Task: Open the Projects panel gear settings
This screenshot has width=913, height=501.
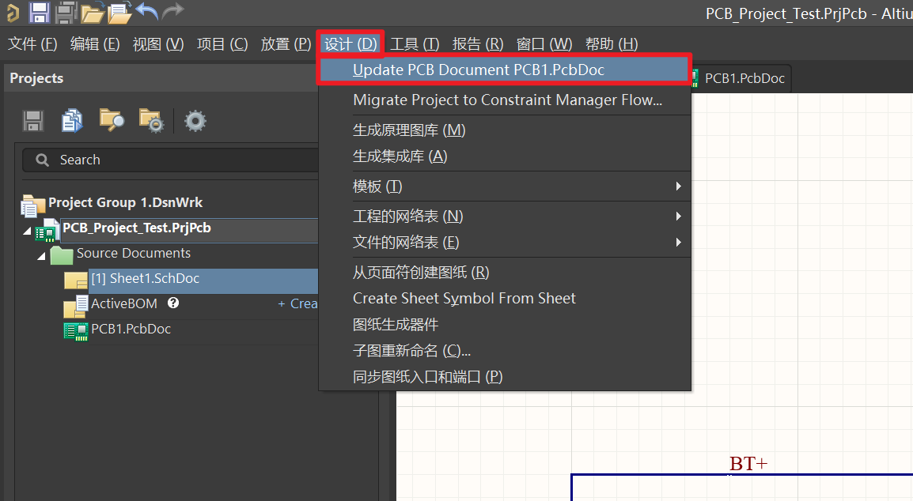Action: [x=195, y=121]
